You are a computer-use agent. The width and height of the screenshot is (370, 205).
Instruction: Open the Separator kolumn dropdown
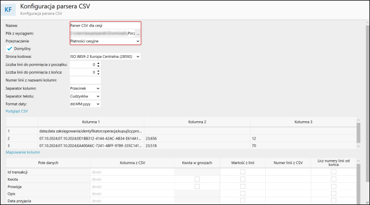pyautogui.click(x=85, y=89)
